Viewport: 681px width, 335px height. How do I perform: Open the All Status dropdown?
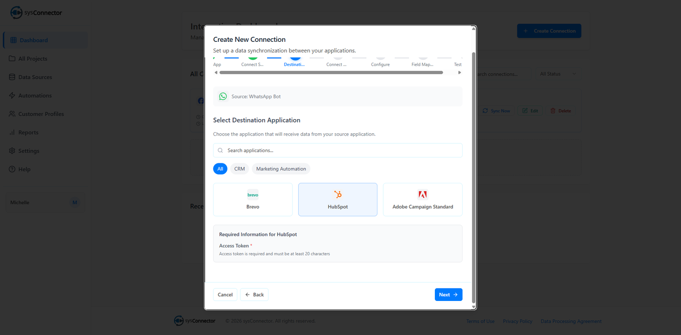click(558, 74)
